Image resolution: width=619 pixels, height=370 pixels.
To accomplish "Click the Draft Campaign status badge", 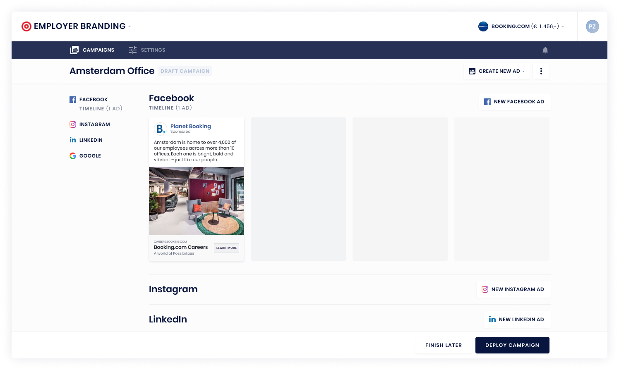I will 185,71.
